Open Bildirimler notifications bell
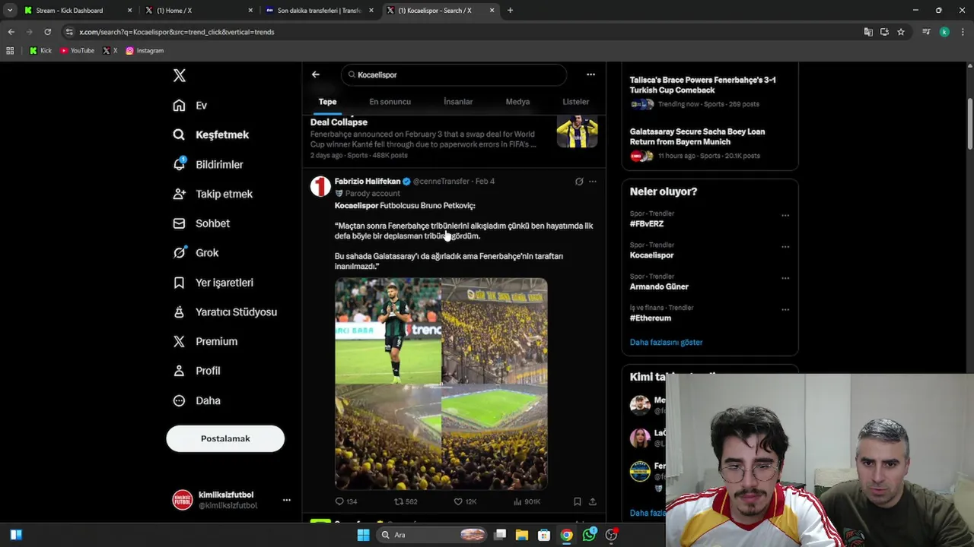Screen dimensions: 974x547 (208, 164)
